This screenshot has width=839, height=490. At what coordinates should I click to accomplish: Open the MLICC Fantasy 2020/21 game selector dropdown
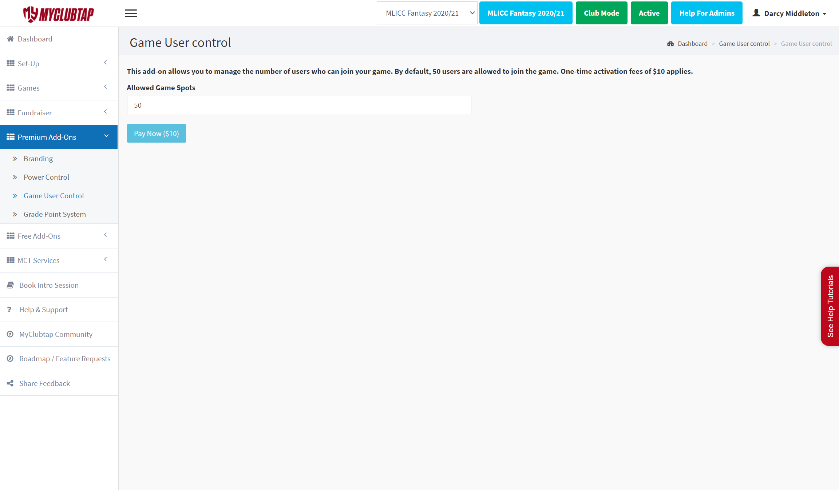tap(427, 13)
